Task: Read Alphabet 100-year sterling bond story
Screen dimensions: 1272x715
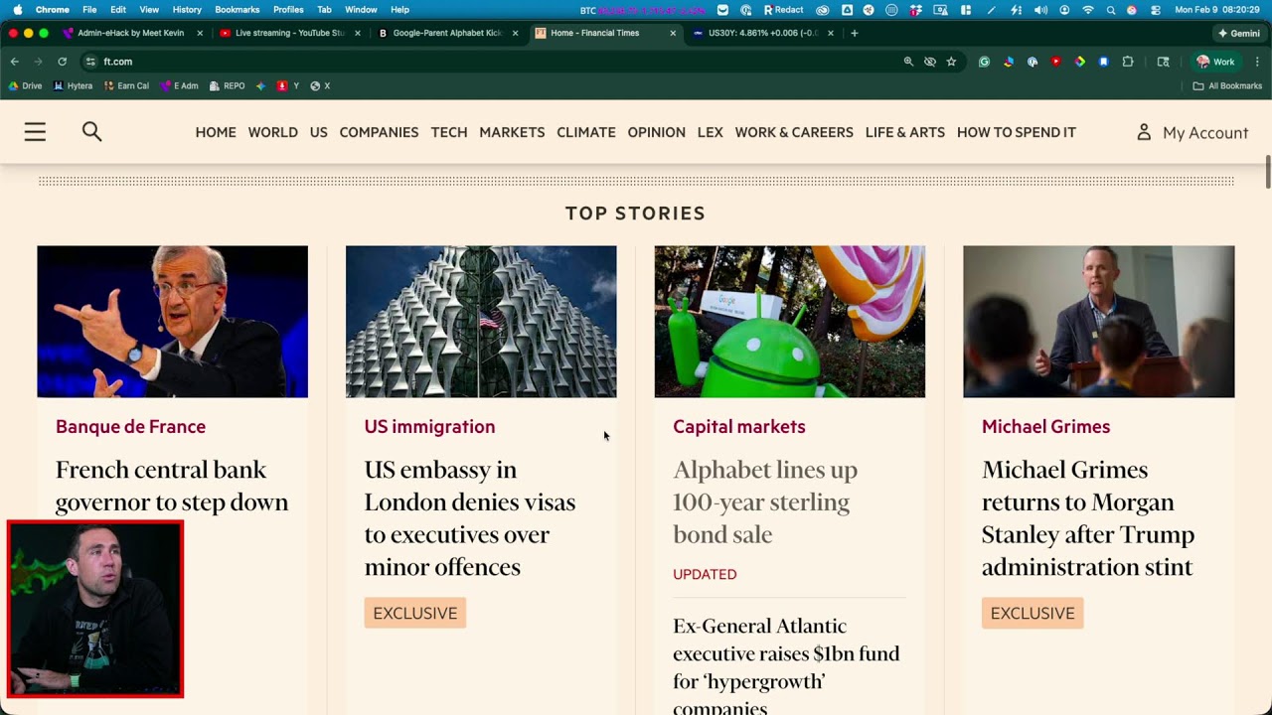Action: (x=765, y=501)
